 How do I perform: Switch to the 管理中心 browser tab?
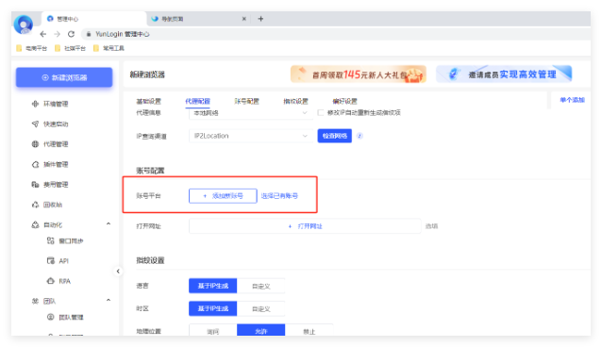[94, 19]
